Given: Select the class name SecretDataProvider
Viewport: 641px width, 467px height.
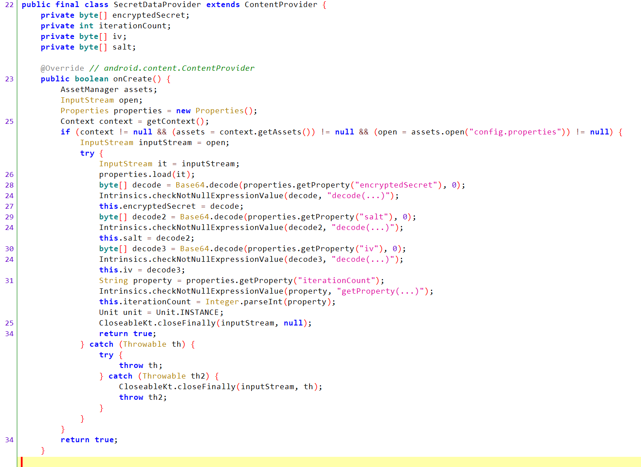Looking at the screenshot, I should point(155,5).
